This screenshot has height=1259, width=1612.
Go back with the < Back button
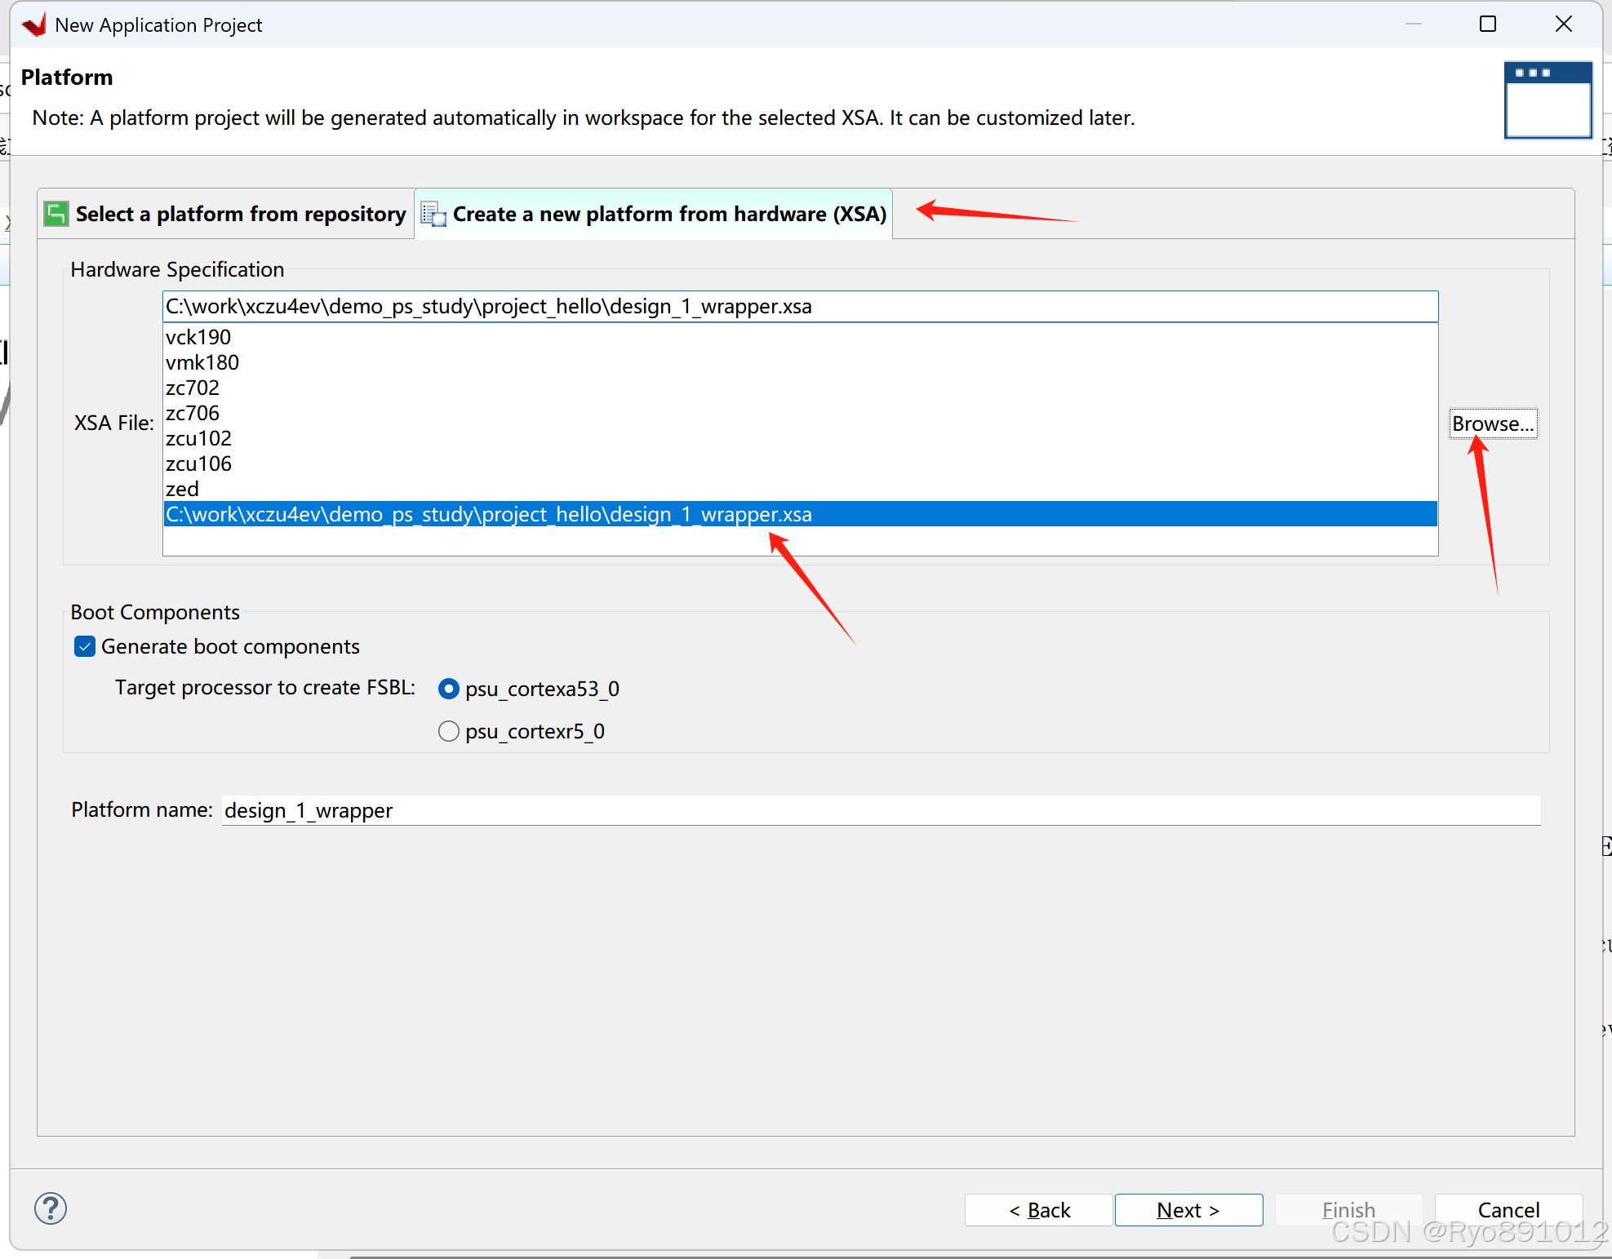click(1038, 1210)
